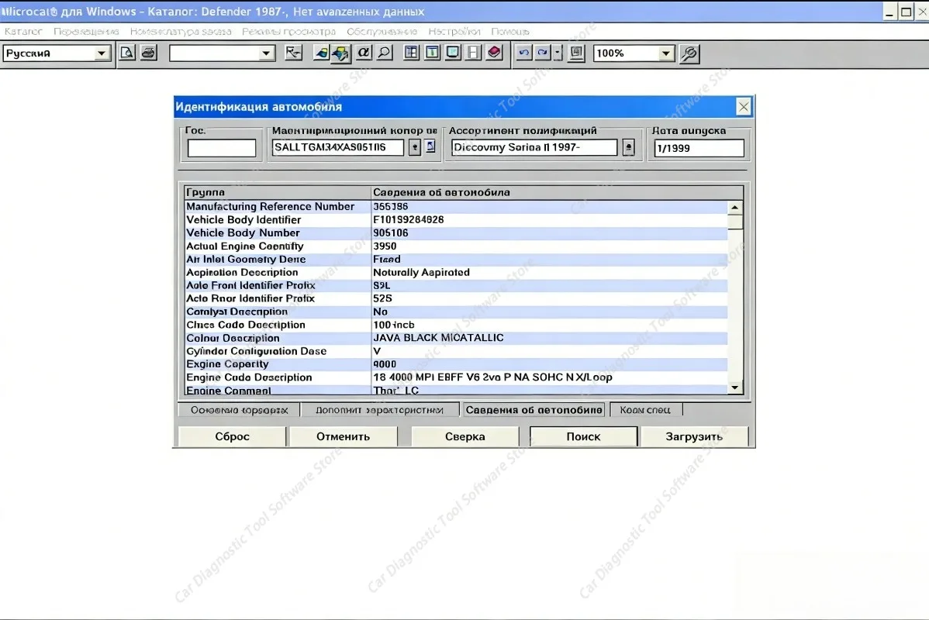
Task: Click the wrench icon beside zoom box
Action: (x=689, y=53)
